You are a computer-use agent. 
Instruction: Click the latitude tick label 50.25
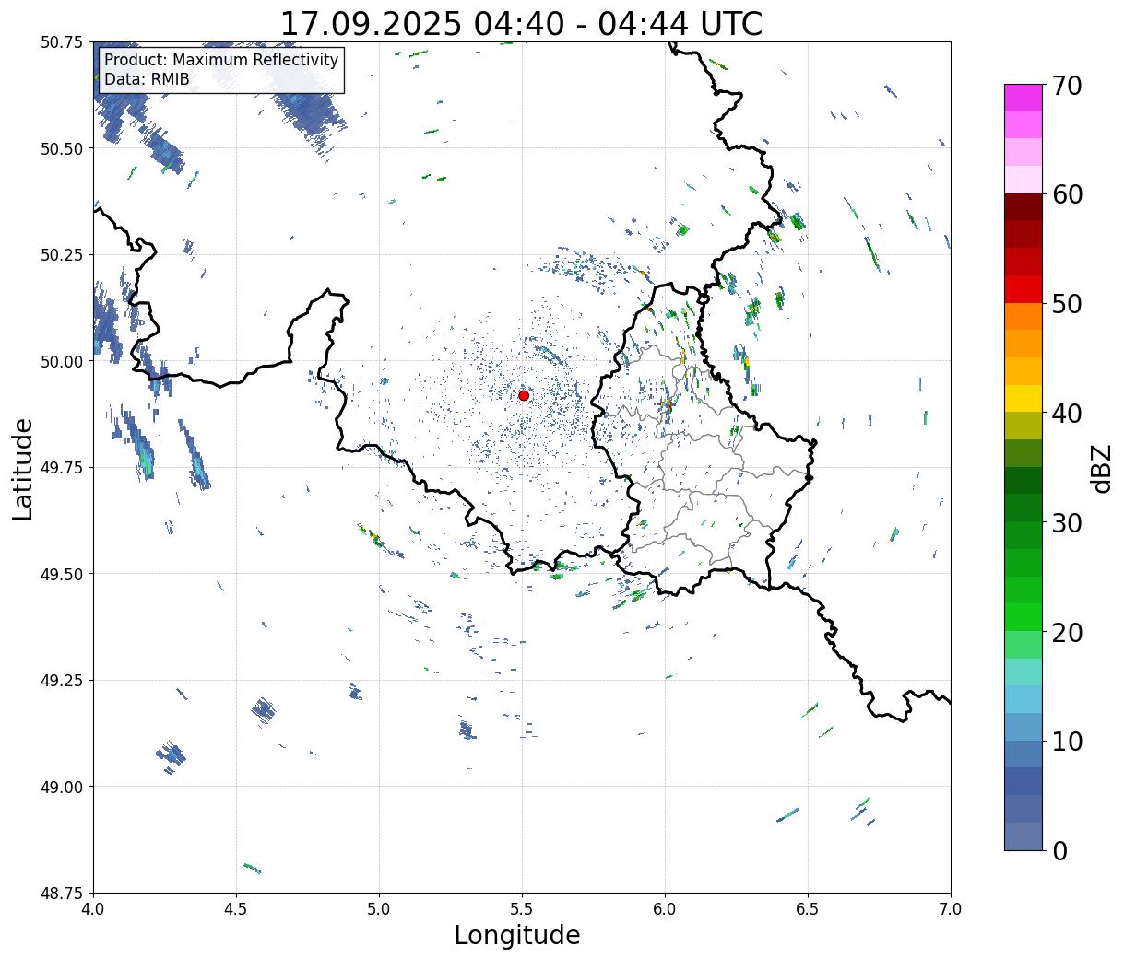pyautogui.click(x=62, y=255)
